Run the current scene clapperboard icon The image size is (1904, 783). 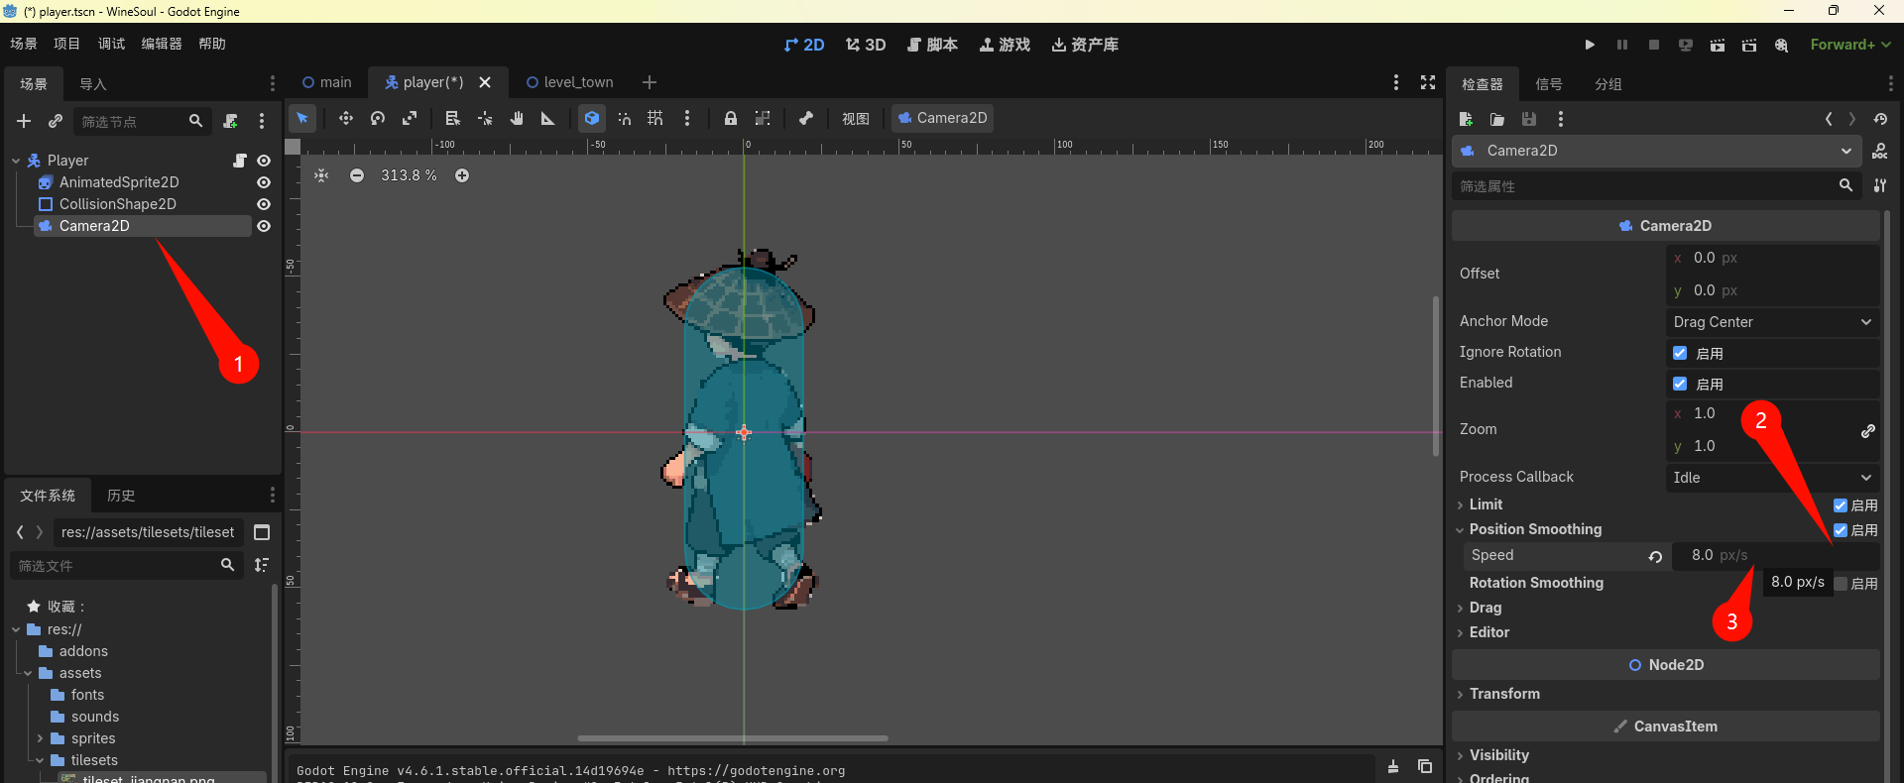point(1718,45)
